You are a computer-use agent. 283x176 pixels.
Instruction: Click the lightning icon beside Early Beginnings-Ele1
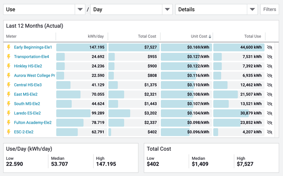point(8,47)
